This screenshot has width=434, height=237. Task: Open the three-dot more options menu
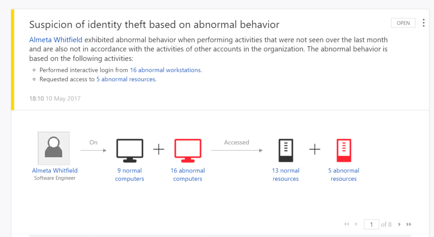423,23
